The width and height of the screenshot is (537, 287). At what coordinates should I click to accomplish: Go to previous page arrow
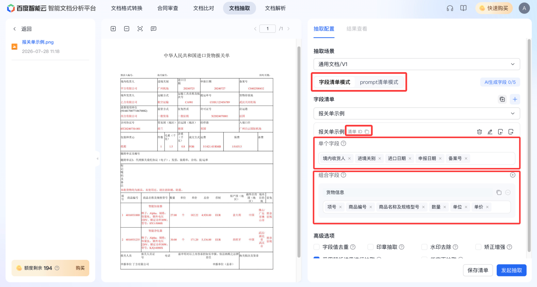pos(255,29)
